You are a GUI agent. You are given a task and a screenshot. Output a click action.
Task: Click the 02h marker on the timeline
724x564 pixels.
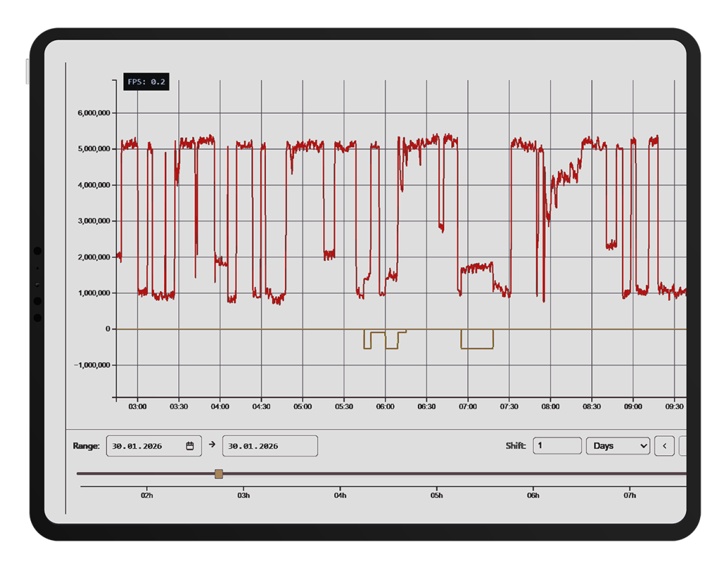click(147, 495)
